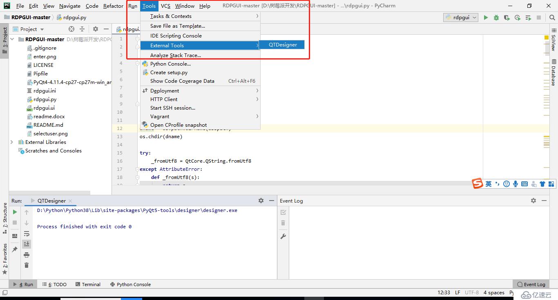Toggle scroll-to-end in Run console

coord(27,244)
